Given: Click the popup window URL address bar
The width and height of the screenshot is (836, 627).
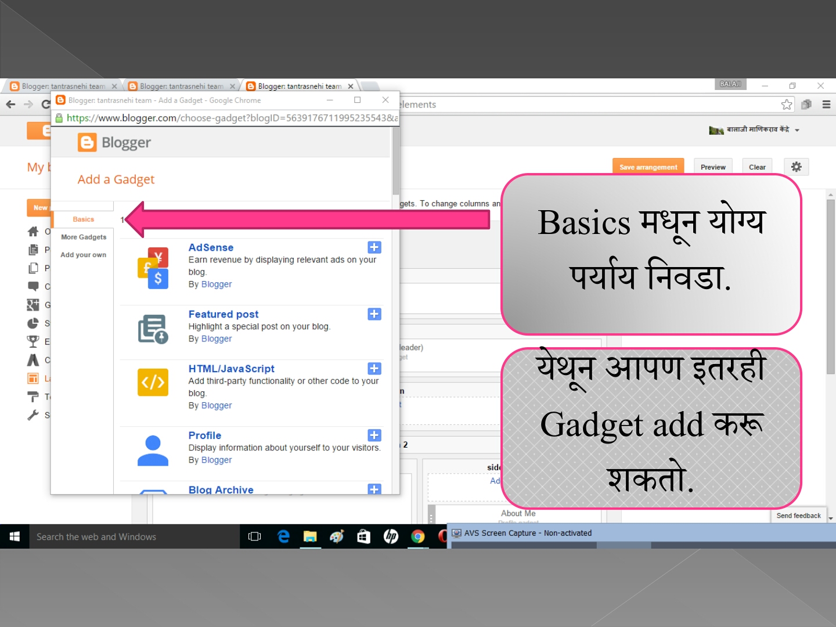Looking at the screenshot, I should pos(226,118).
